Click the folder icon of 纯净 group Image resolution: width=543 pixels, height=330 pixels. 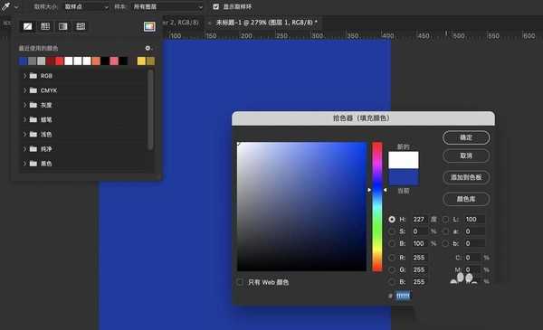[x=33, y=149]
